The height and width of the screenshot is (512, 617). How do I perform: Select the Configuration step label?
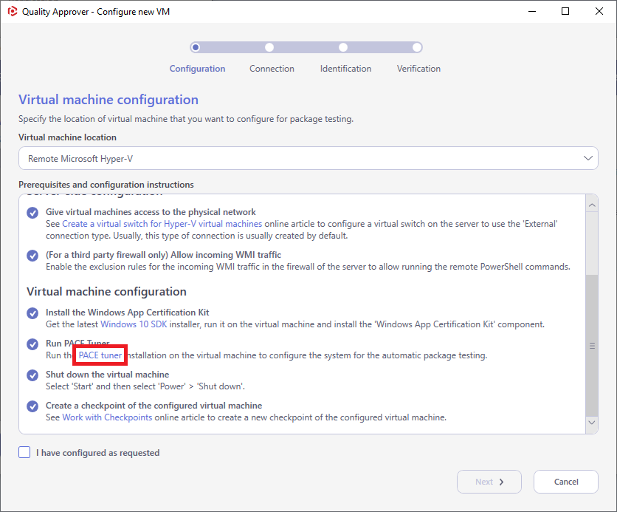197,69
